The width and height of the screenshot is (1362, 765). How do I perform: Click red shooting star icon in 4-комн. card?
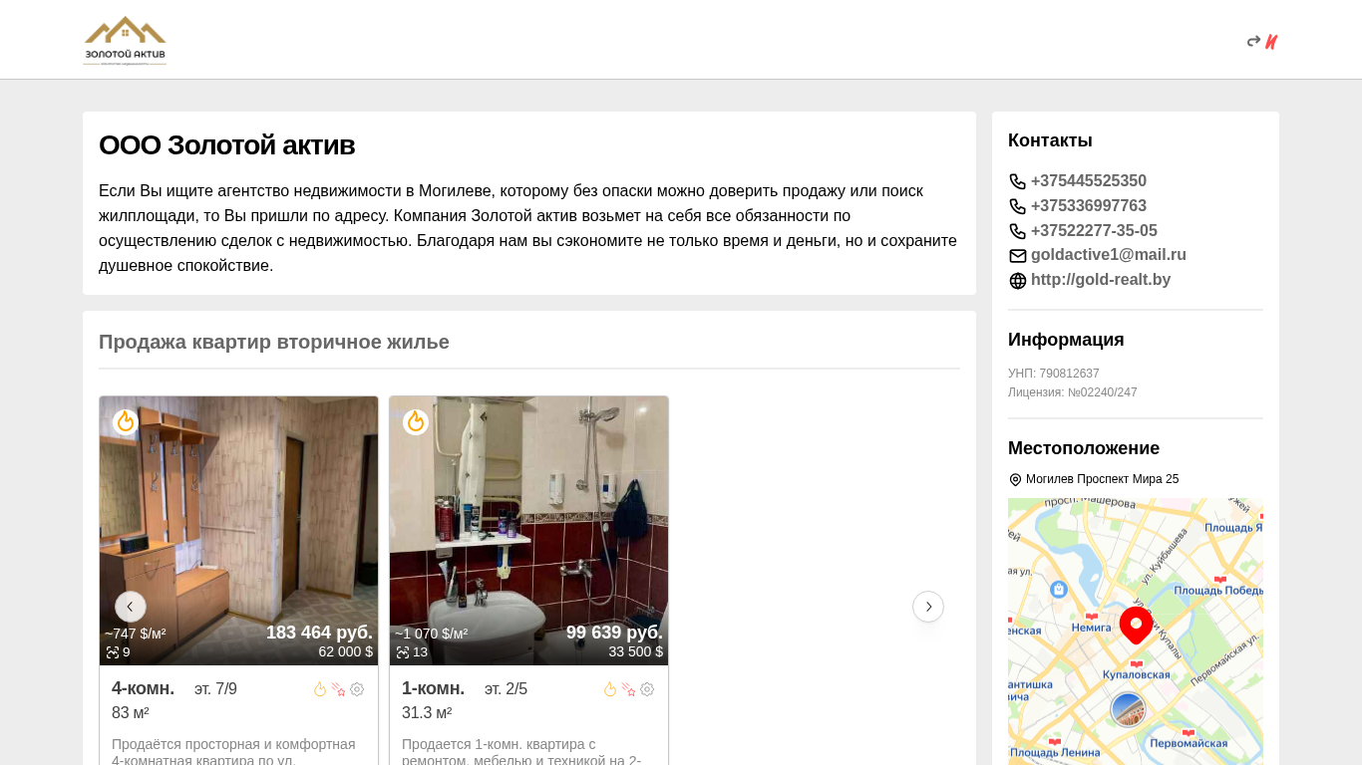(338, 689)
